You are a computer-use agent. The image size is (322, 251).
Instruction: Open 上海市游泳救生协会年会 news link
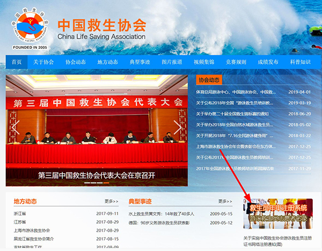pyautogui.click(x=236, y=146)
